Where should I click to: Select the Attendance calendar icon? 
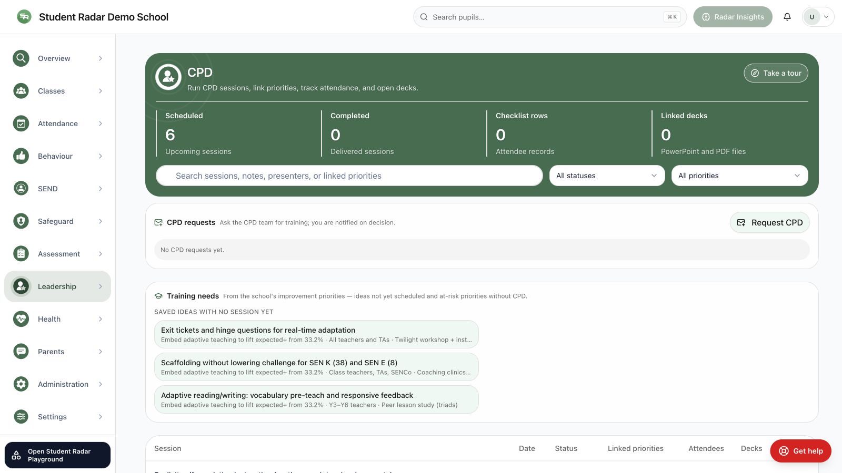21,124
